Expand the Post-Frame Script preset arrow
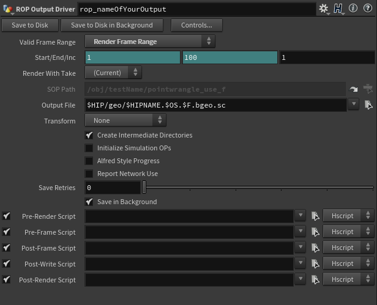This screenshot has height=305, width=377. [x=300, y=247]
